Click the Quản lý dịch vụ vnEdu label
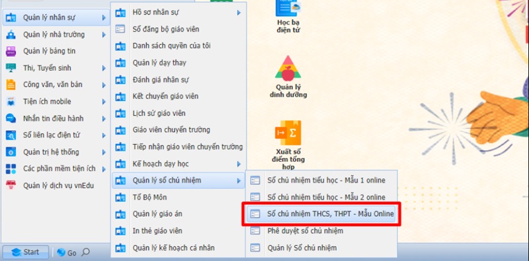Viewport: 529px width, 261px height. (58, 186)
